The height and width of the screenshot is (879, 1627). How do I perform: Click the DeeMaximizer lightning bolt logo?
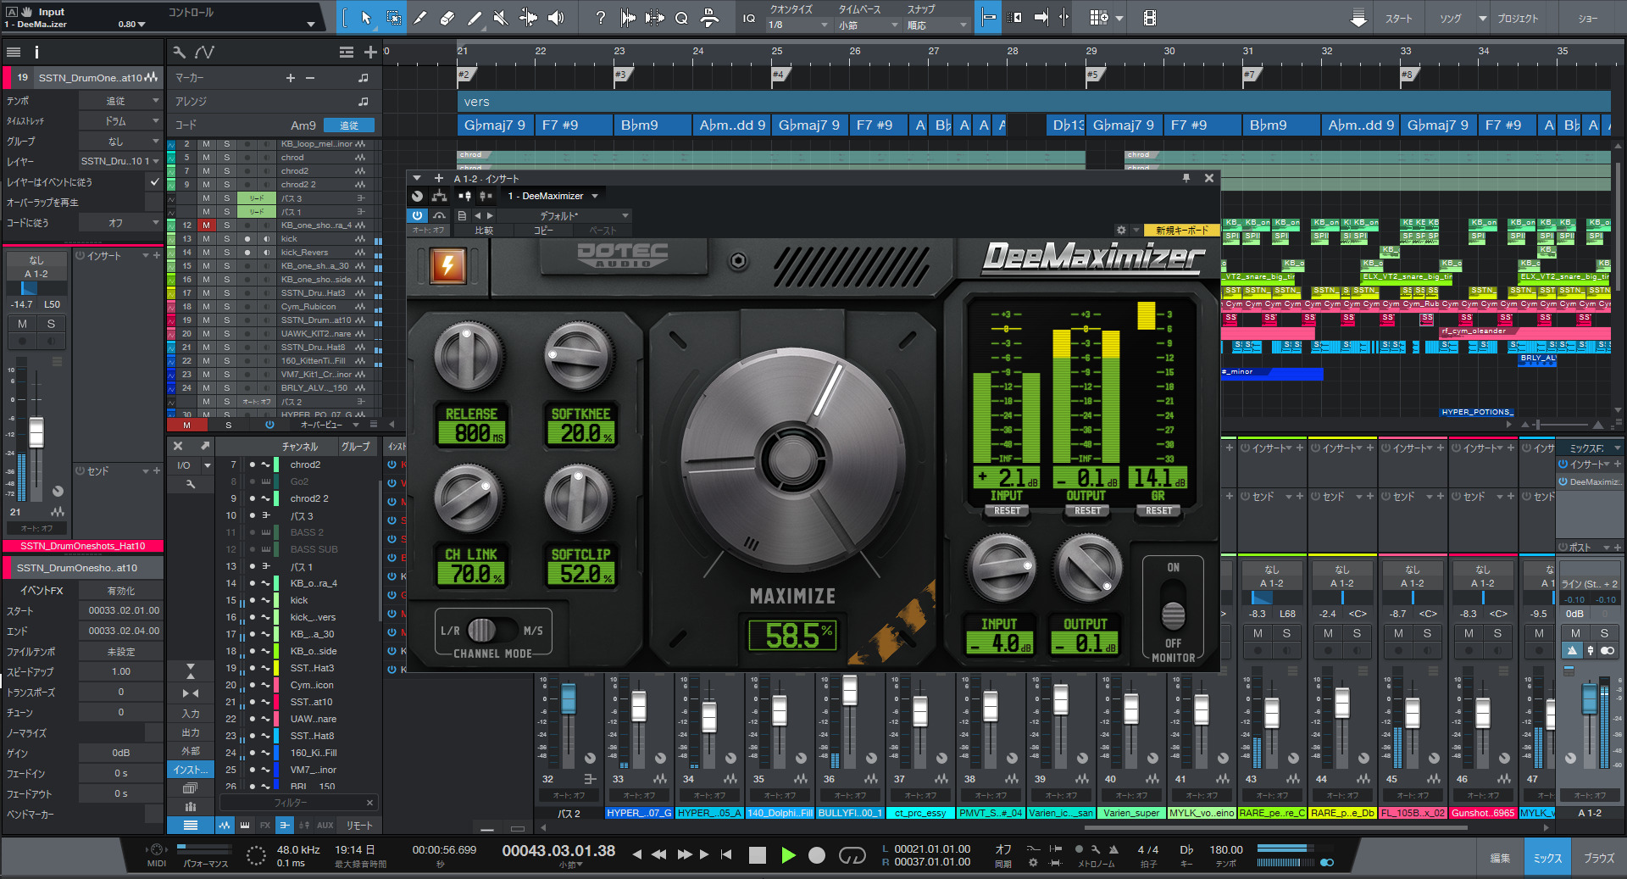[x=448, y=265]
